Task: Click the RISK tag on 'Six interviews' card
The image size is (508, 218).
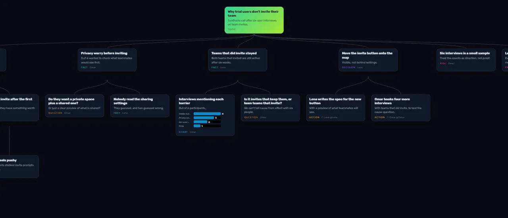Action: tap(443, 63)
